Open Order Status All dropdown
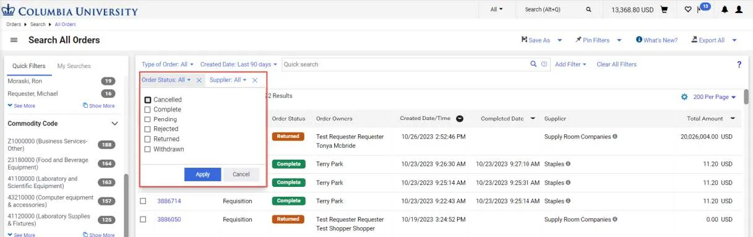This screenshot has height=237, width=753. tap(166, 80)
